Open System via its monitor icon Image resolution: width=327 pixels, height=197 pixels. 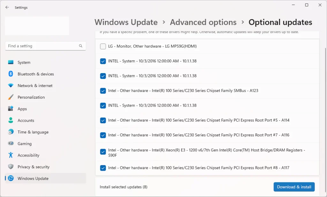[11, 62]
